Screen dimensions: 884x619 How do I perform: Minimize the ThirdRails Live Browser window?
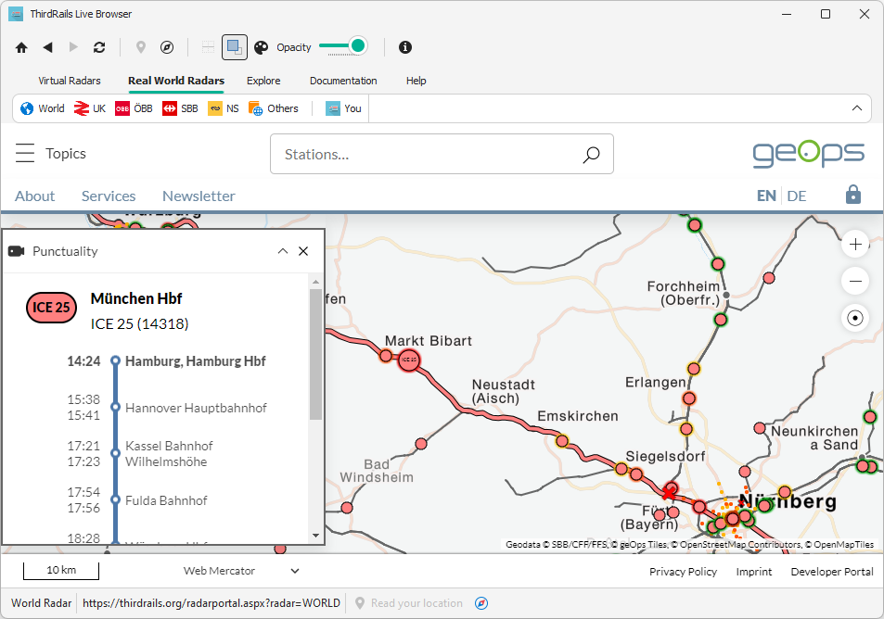787,14
